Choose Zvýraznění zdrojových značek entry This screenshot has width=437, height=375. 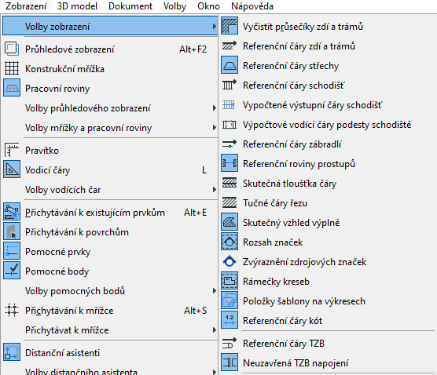click(328, 262)
